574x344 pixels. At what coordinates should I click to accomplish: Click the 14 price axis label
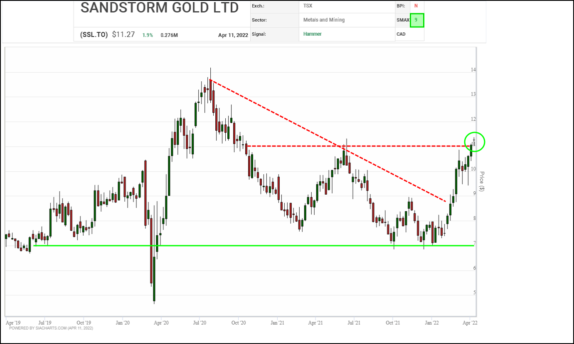(473, 70)
